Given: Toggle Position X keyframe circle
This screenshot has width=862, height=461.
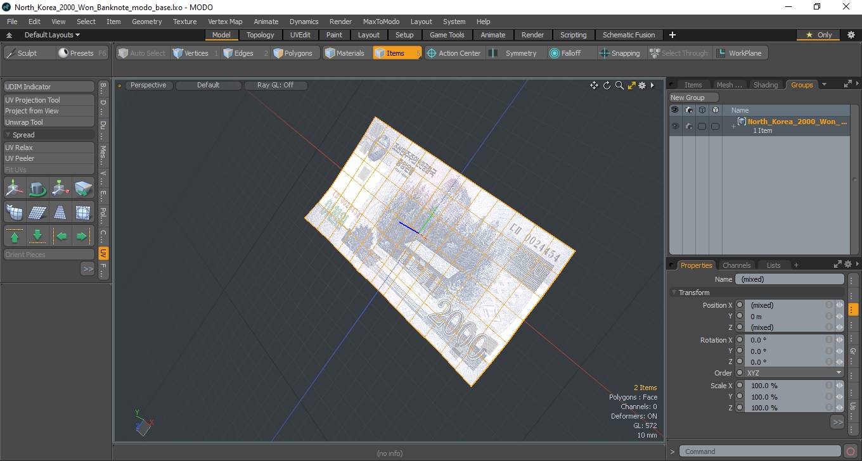Looking at the screenshot, I should click(x=740, y=305).
